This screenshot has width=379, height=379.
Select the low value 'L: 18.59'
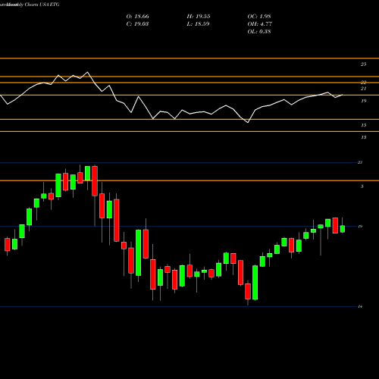[199, 24]
